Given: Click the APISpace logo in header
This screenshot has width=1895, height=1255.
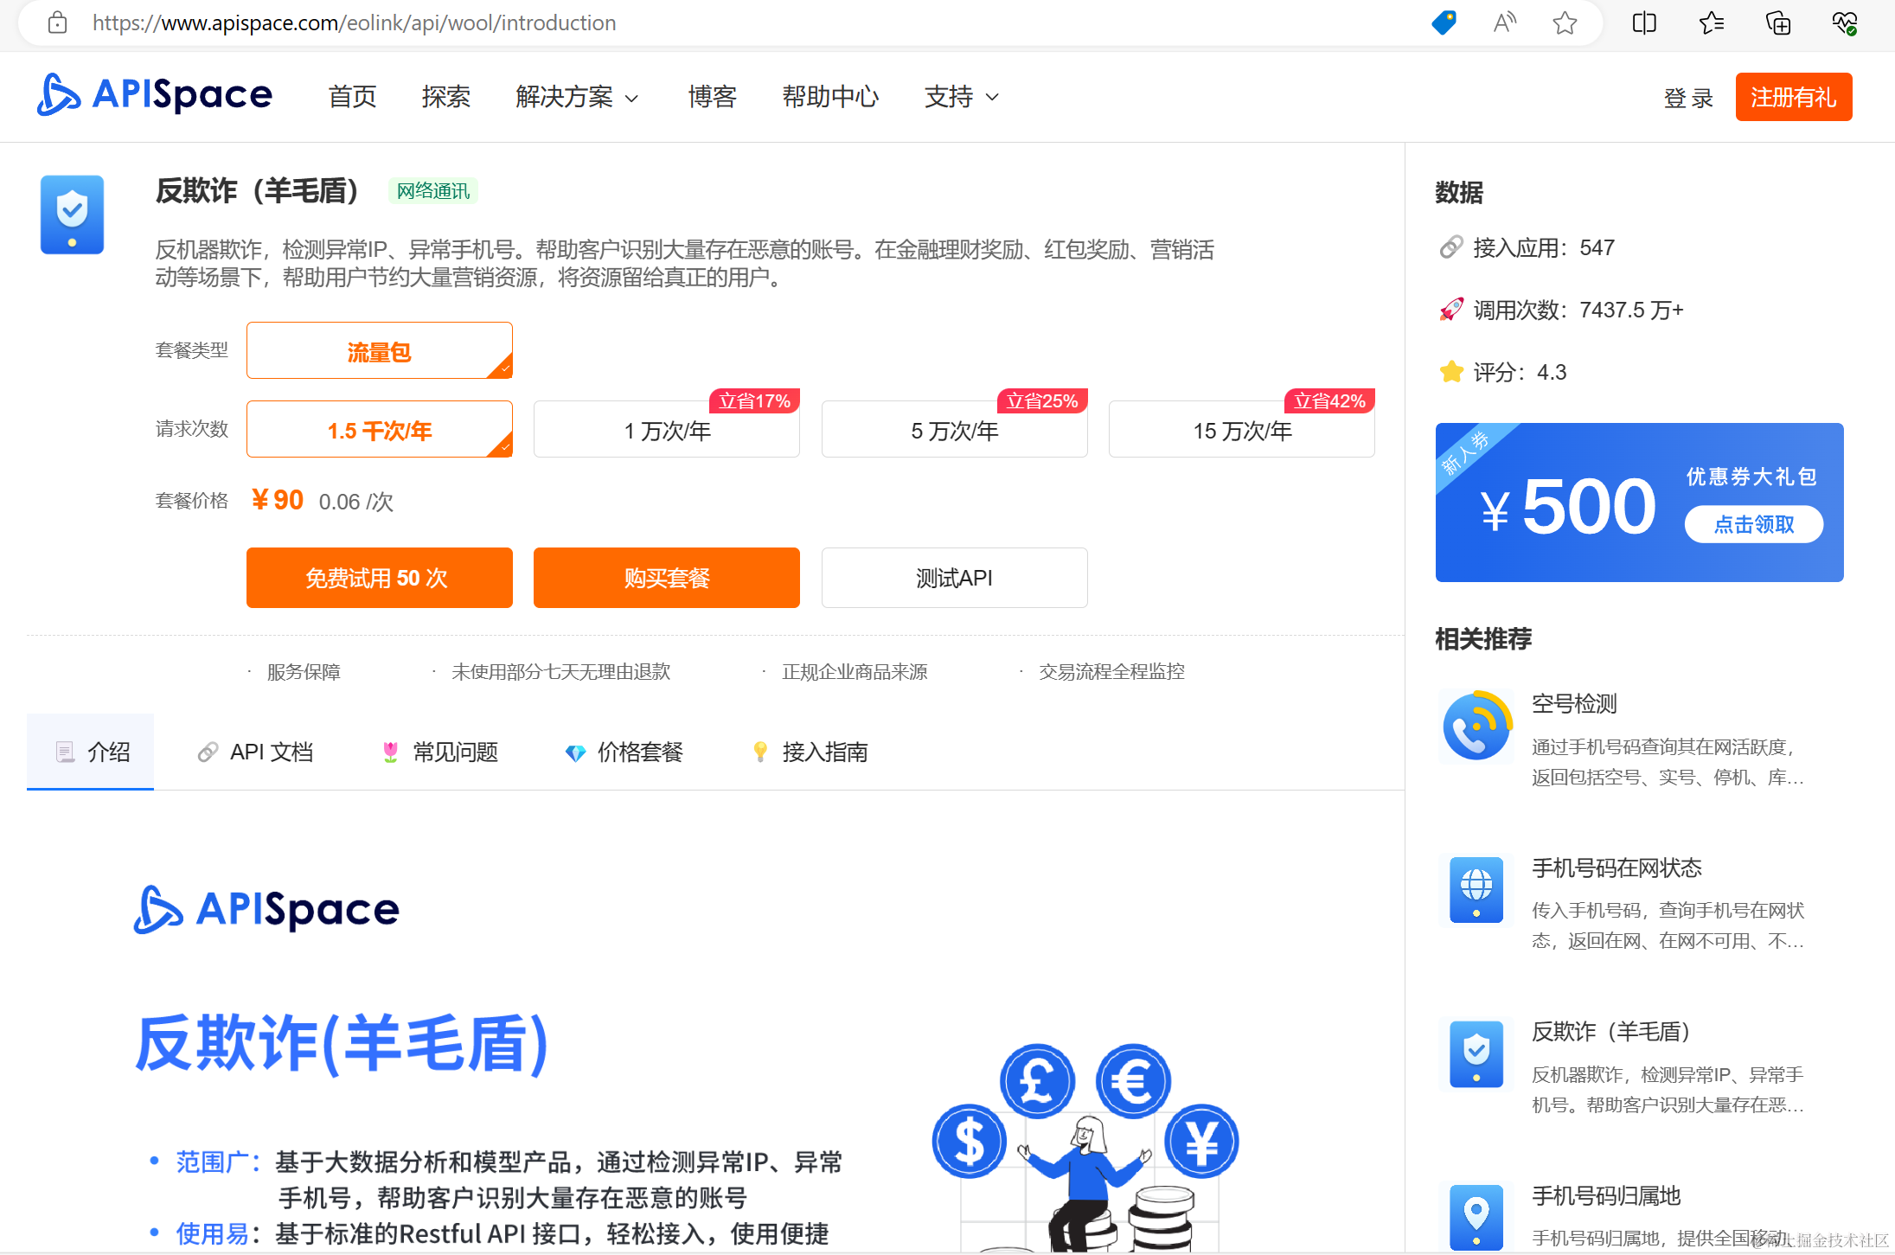Looking at the screenshot, I should pos(156,95).
